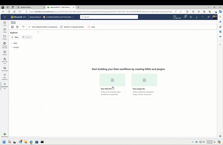
Task: Open Create in the left navigation
Action: click(5, 30)
